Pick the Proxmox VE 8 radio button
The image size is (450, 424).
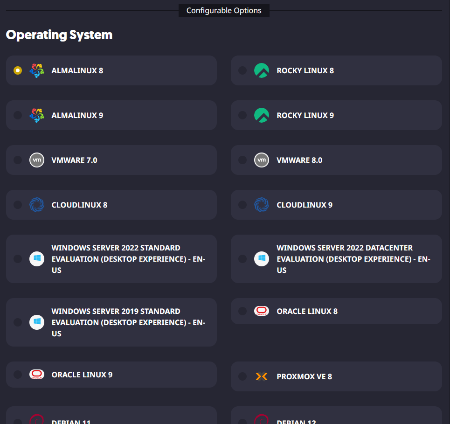242,376
